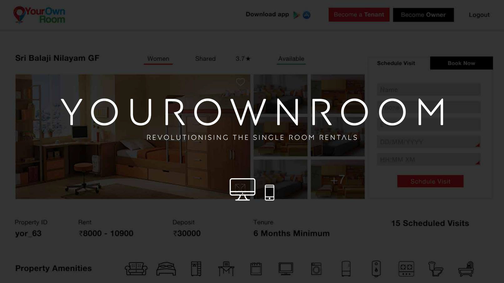
Task: Click the Property Amenities heading
Action: pos(53,268)
